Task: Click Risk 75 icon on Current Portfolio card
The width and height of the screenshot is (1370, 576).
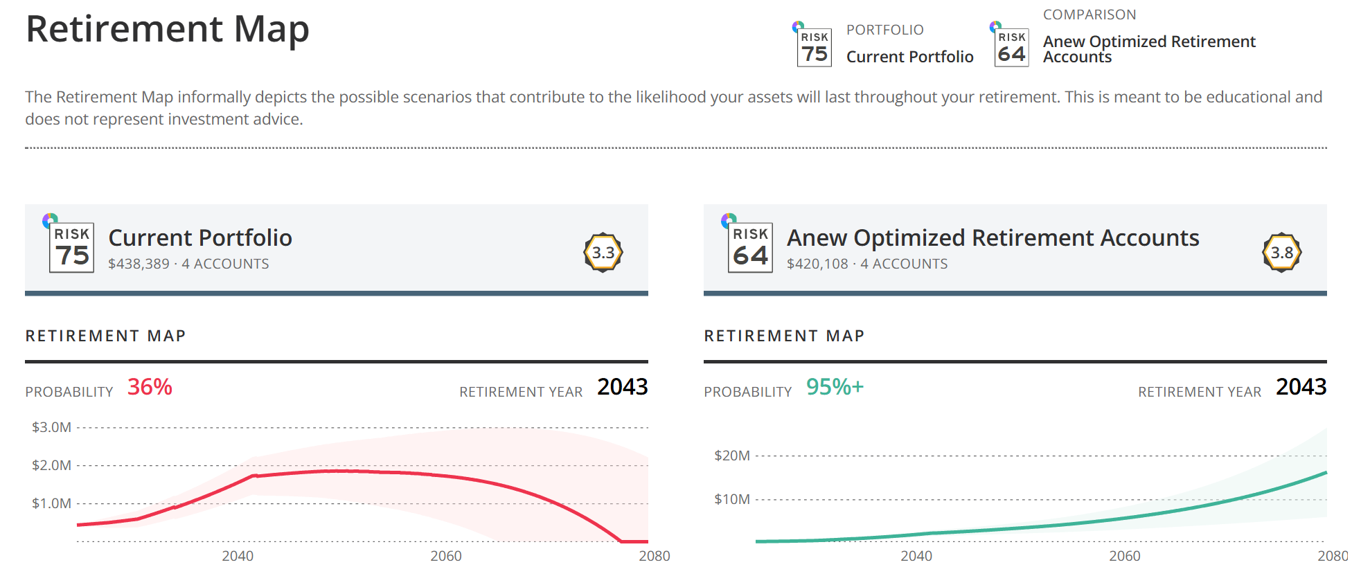Action: click(x=71, y=247)
